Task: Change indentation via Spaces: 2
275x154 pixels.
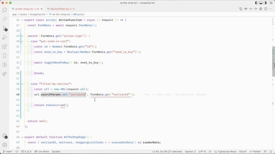Action: click(190, 151)
